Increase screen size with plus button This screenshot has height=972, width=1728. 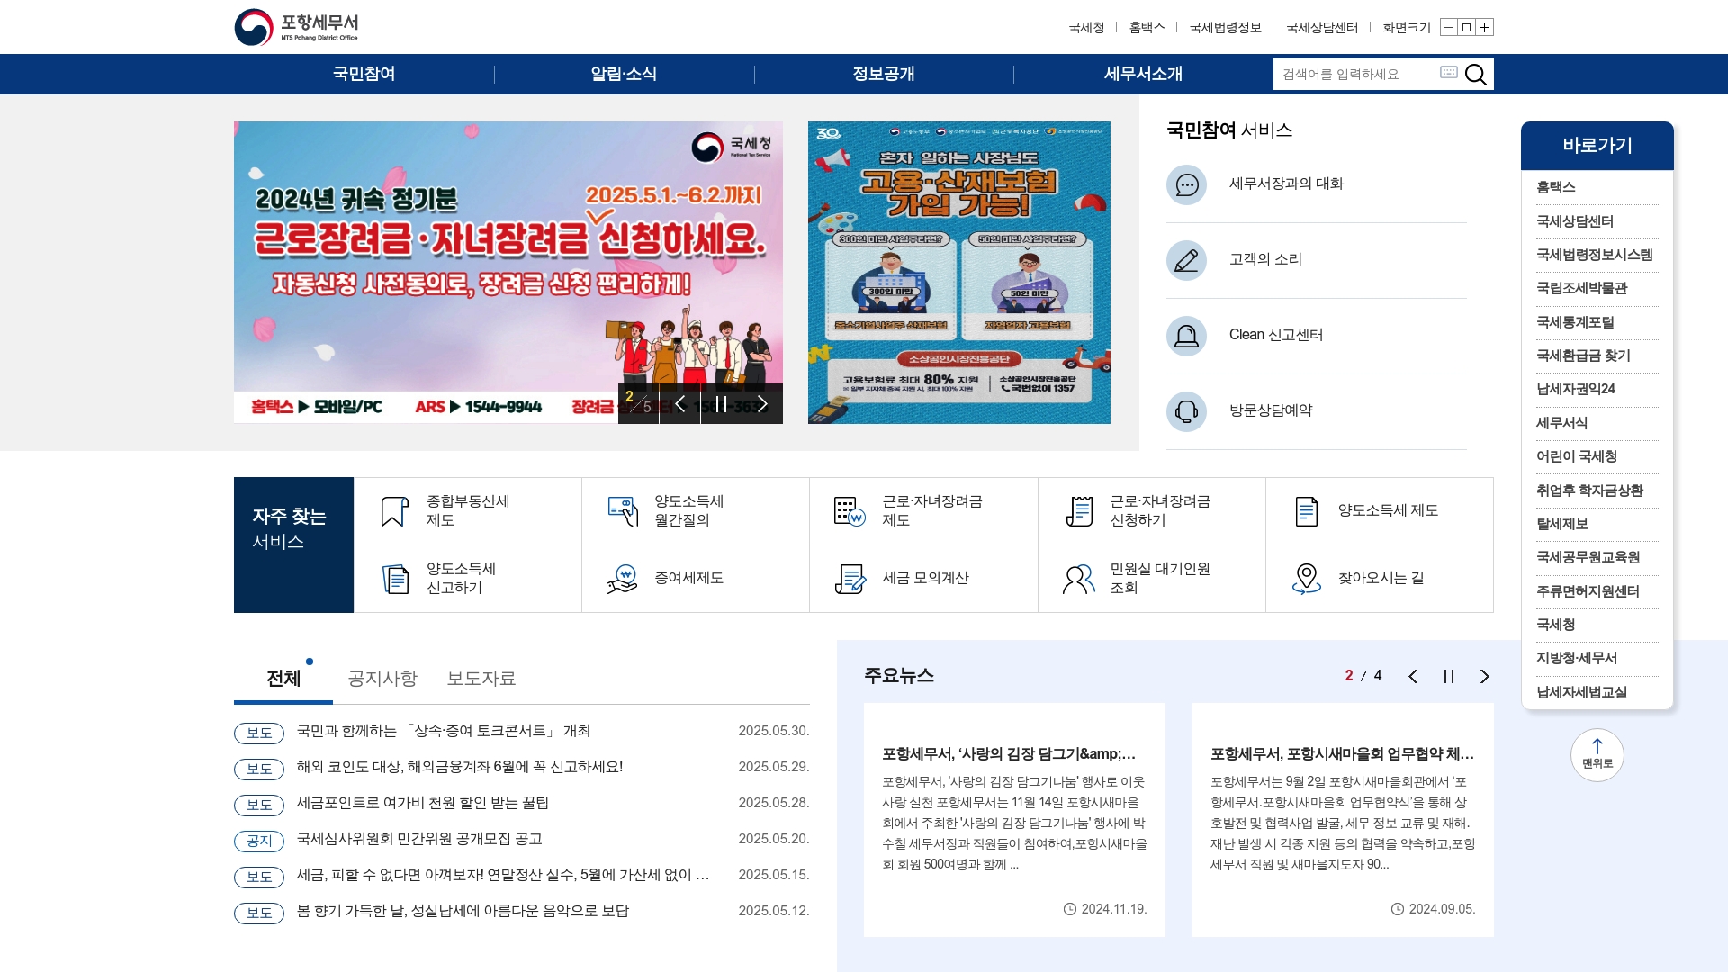[x=1485, y=27]
